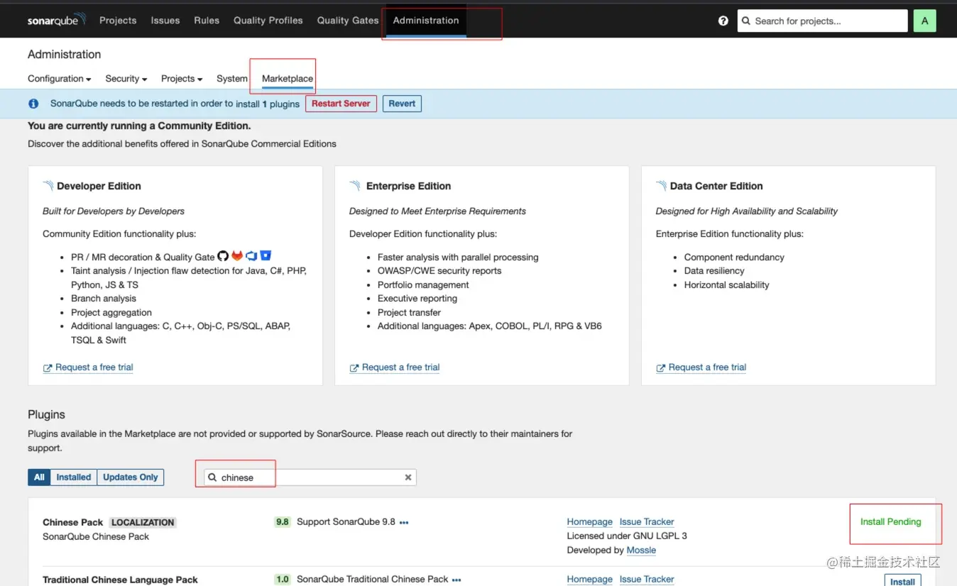Click the Revert button
This screenshot has width=957, height=586.
pyautogui.click(x=402, y=104)
